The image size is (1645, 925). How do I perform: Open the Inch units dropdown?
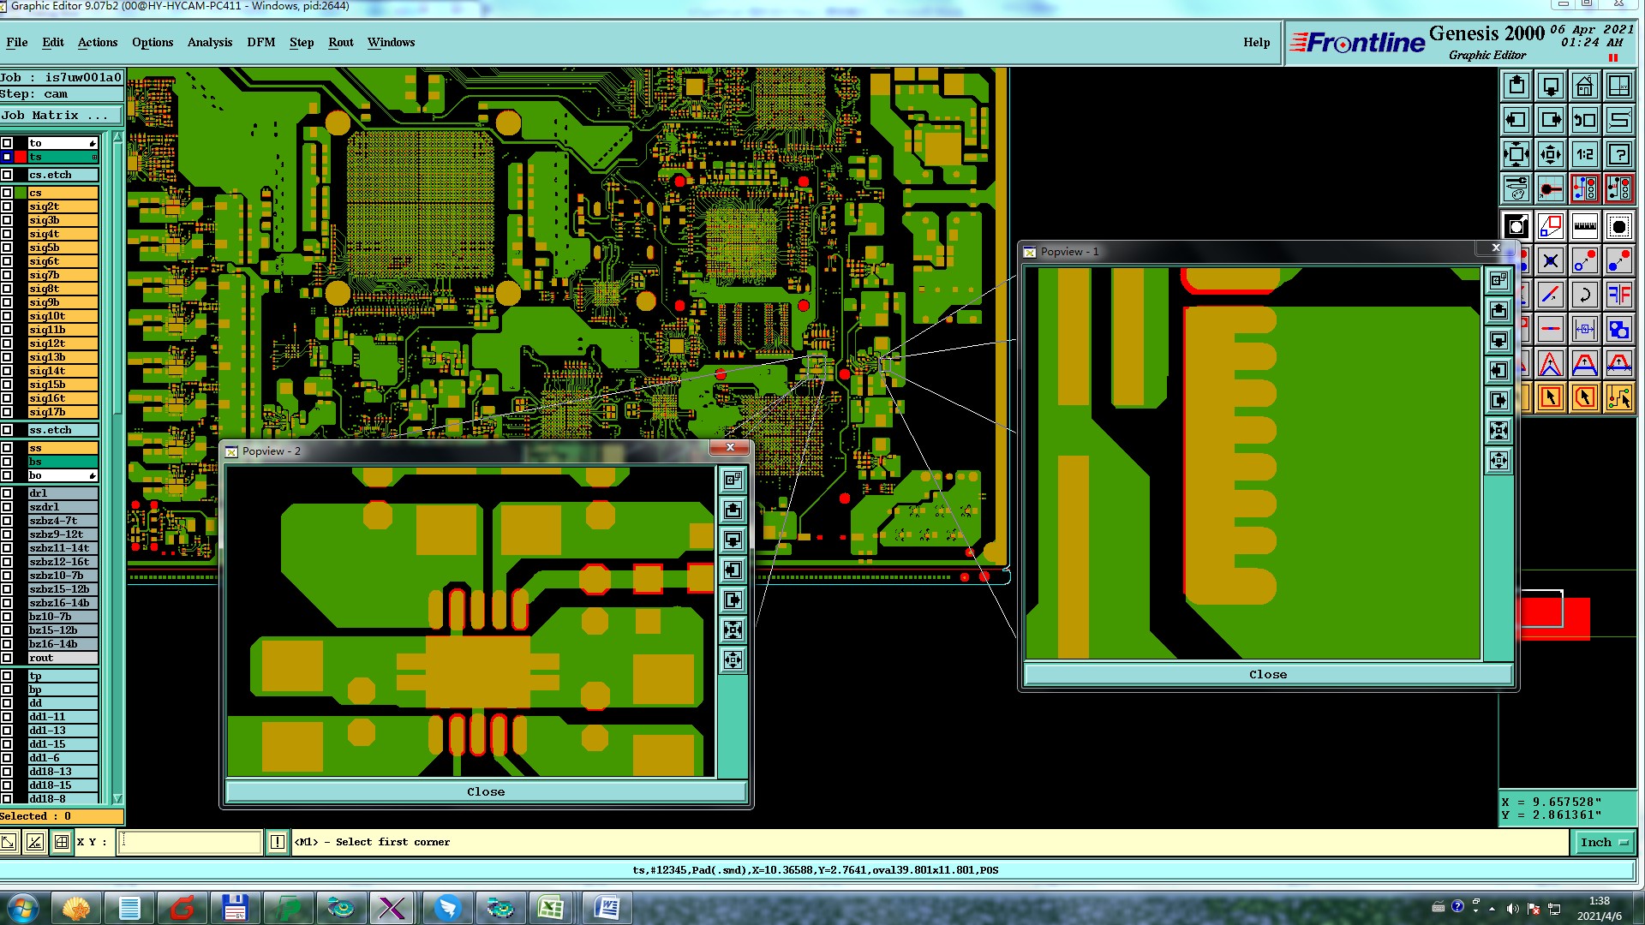point(1603,843)
